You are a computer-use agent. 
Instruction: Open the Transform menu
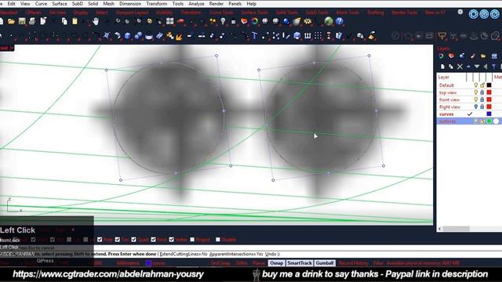tap(157, 4)
